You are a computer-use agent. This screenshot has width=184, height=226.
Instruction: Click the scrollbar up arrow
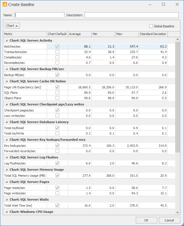[177, 39]
